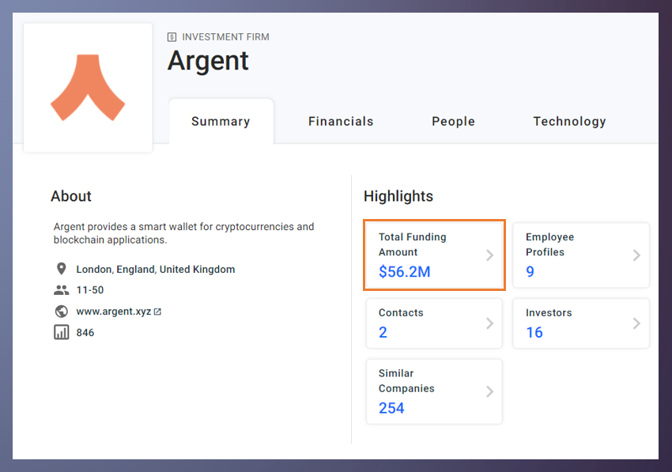Image resolution: width=672 pixels, height=472 pixels.
Task: Click the investment firm dollar icon
Action: [172, 37]
